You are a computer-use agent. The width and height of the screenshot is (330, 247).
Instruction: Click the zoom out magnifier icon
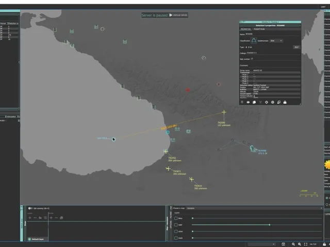293,244
